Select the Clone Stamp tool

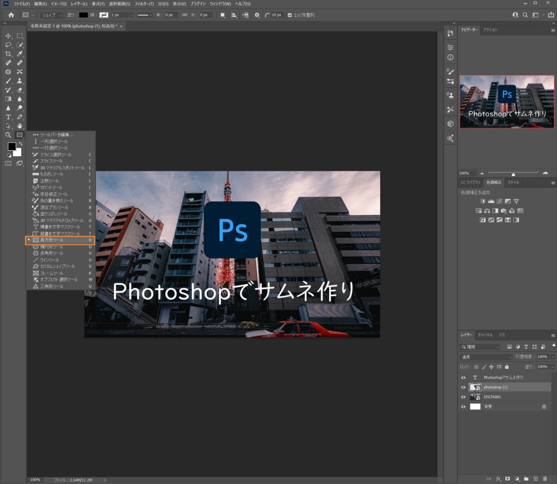(20, 81)
